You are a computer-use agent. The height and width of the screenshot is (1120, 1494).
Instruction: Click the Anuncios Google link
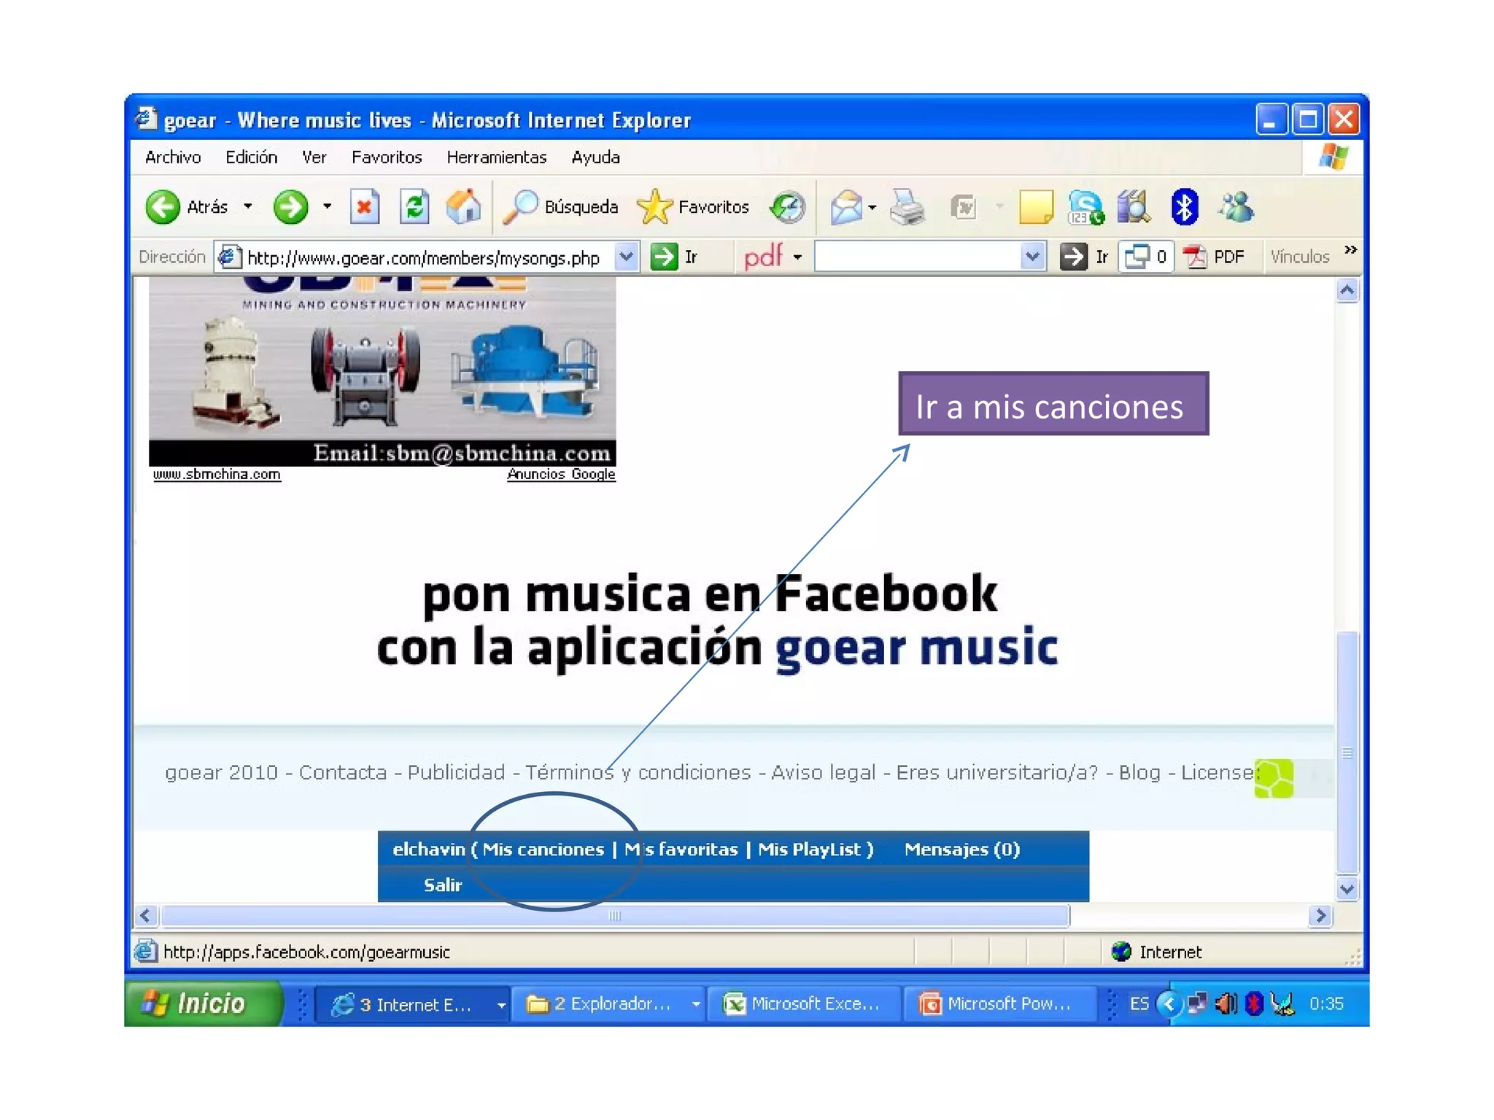coord(561,475)
